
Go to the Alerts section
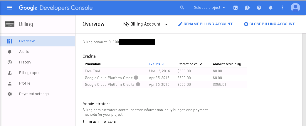tap(24, 52)
